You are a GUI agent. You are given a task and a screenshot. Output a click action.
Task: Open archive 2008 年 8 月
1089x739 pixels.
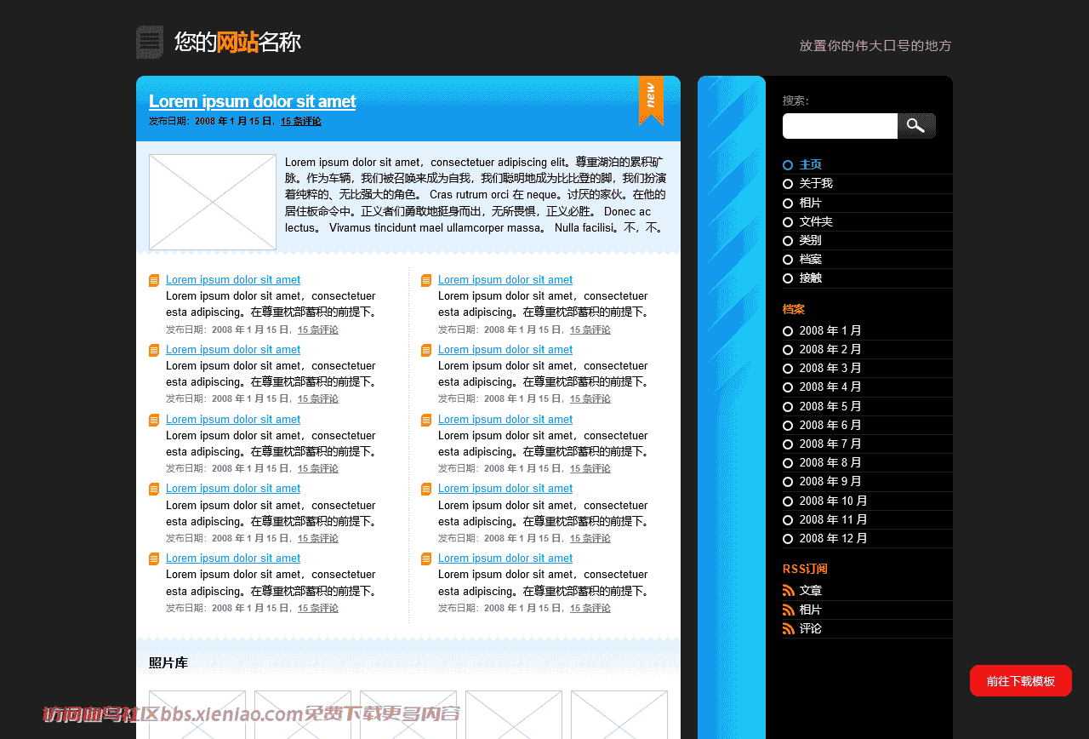pyautogui.click(x=830, y=462)
